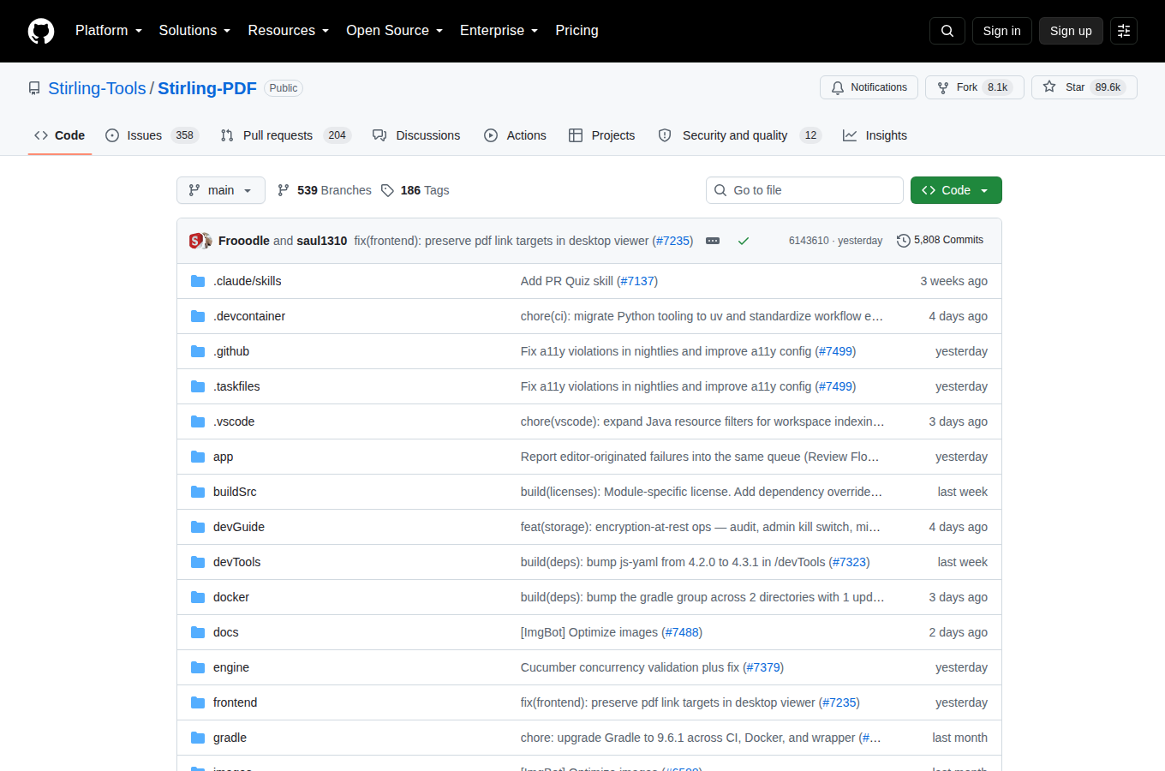The width and height of the screenshot is (1165, 771).
Task: Open the GitHub homepage logo
Action: tap(41, 31)
